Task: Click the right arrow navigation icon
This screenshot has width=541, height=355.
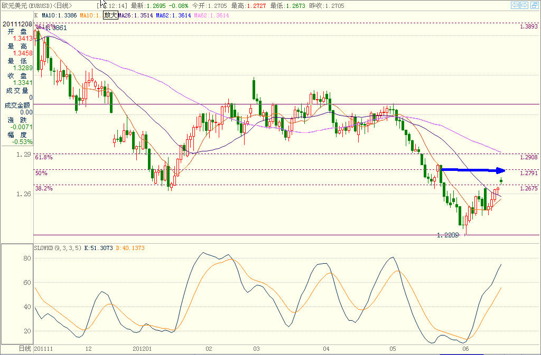Action: pos(524,5)
